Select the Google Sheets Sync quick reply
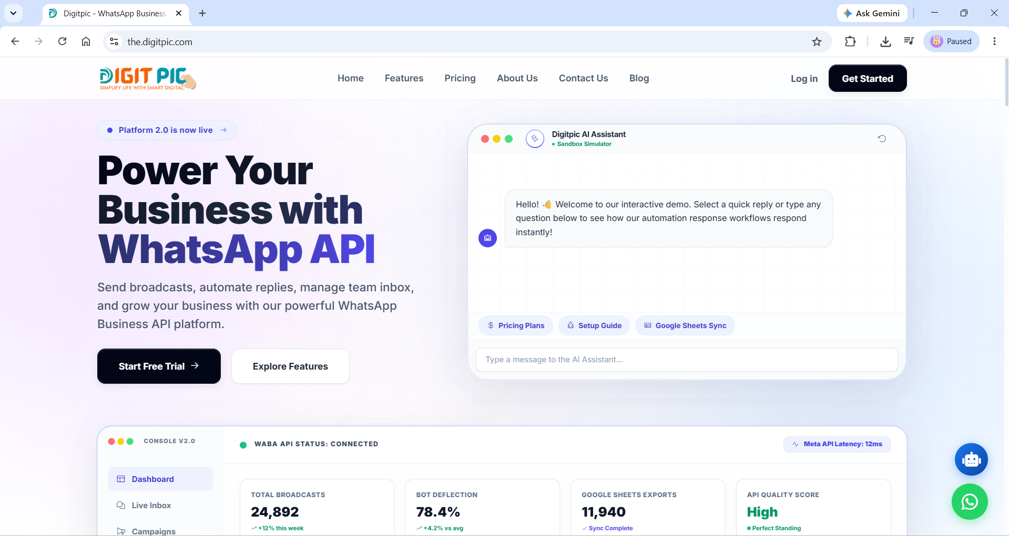 tap(685, 325)
